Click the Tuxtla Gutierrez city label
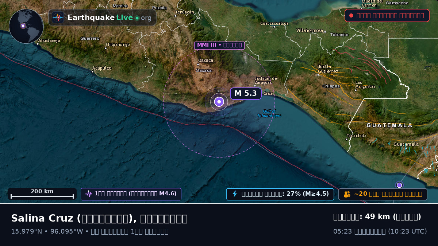The image size is (438, 246). [x=328, y=69]
